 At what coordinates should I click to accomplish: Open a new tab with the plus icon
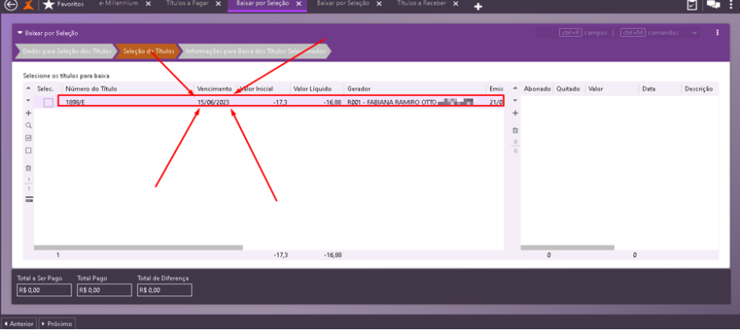478,7
